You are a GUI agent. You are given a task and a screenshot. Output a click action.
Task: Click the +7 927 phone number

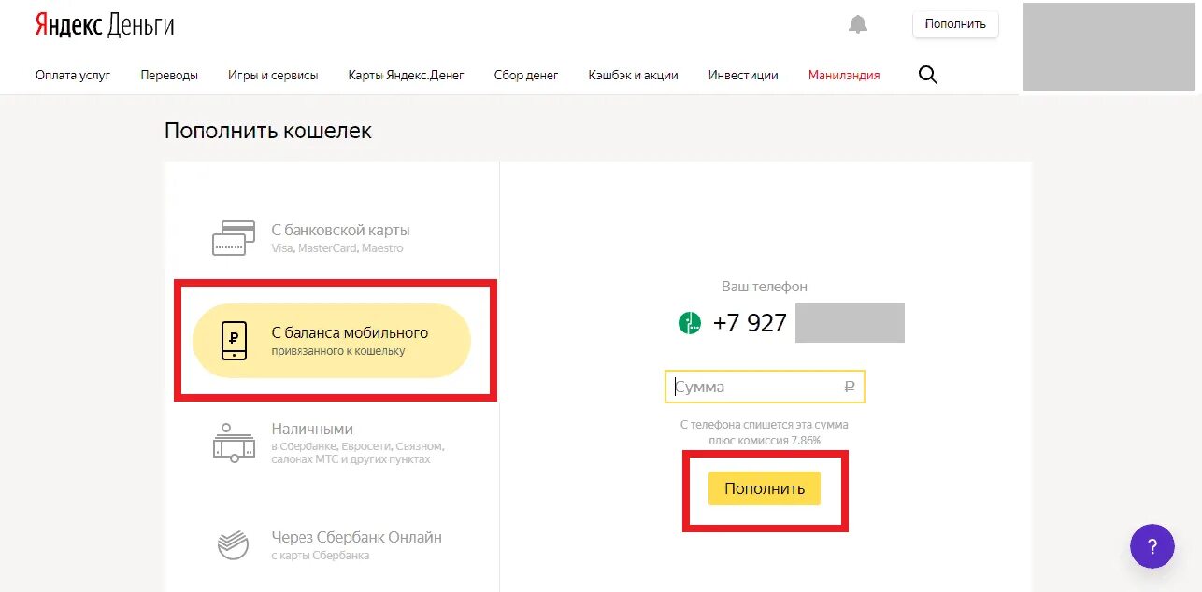tap(750, 323)
